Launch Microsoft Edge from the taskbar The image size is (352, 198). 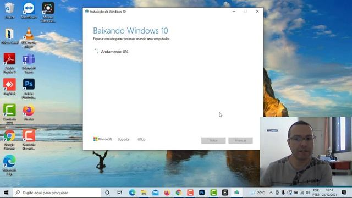tap(132, 193)
